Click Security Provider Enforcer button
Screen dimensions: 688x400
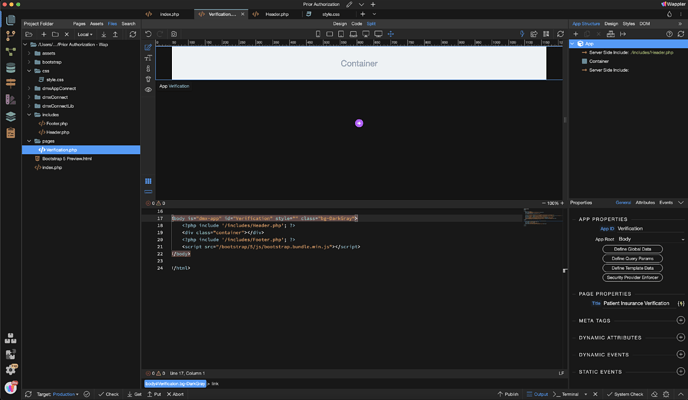pyautogui.click(x=632, y=277)
